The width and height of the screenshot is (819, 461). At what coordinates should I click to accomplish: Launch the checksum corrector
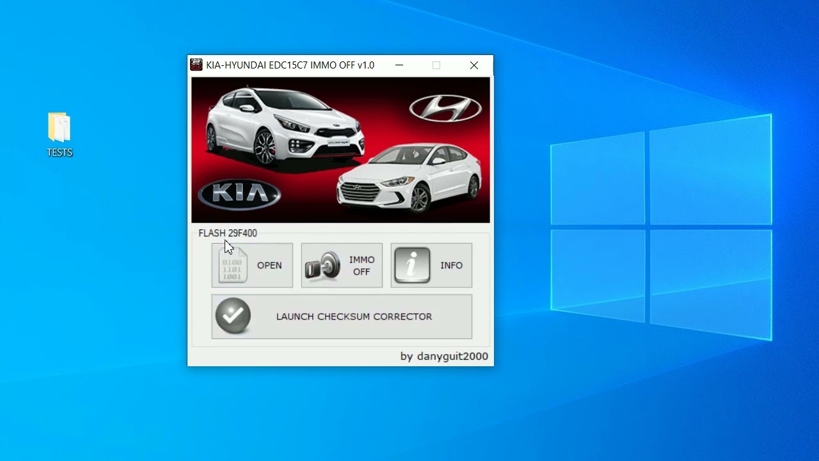(x=342, y=316)
